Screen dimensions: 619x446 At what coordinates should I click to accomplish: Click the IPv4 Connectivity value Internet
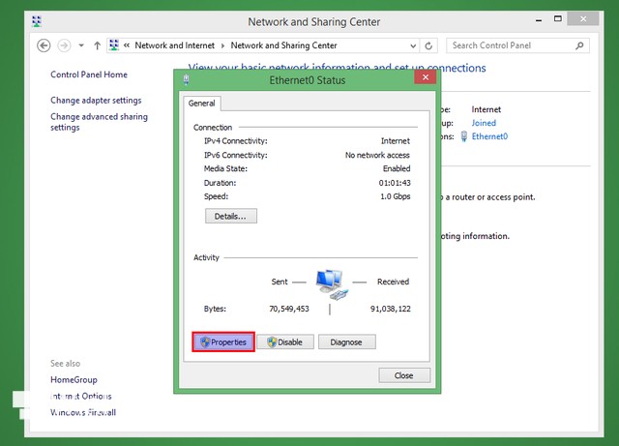396,140
